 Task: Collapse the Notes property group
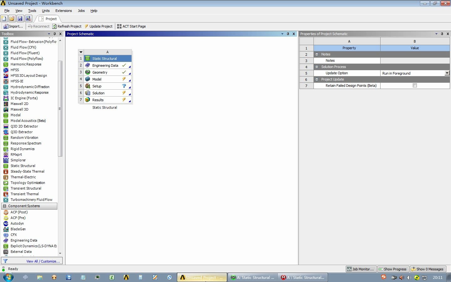(317, 54)
